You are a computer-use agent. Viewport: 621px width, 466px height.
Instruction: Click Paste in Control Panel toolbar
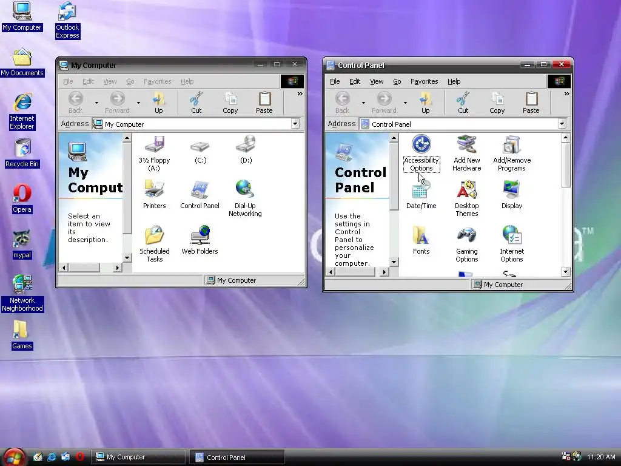531,103
